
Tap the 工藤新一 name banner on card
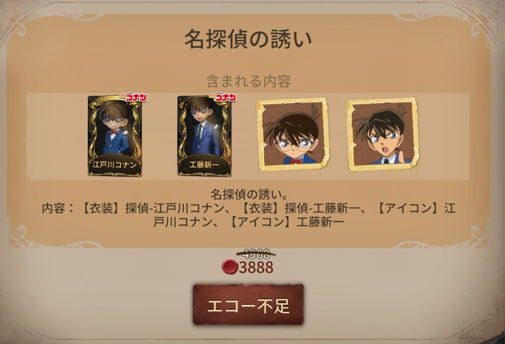pos(204,165)
